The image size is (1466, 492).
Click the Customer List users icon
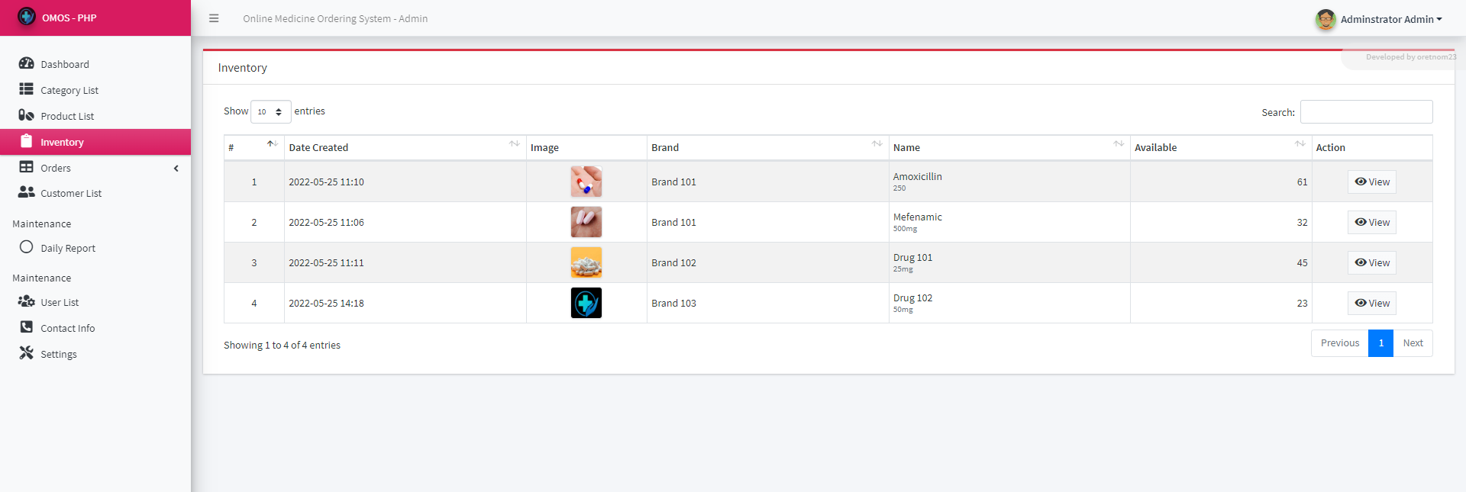pos(26,192)
